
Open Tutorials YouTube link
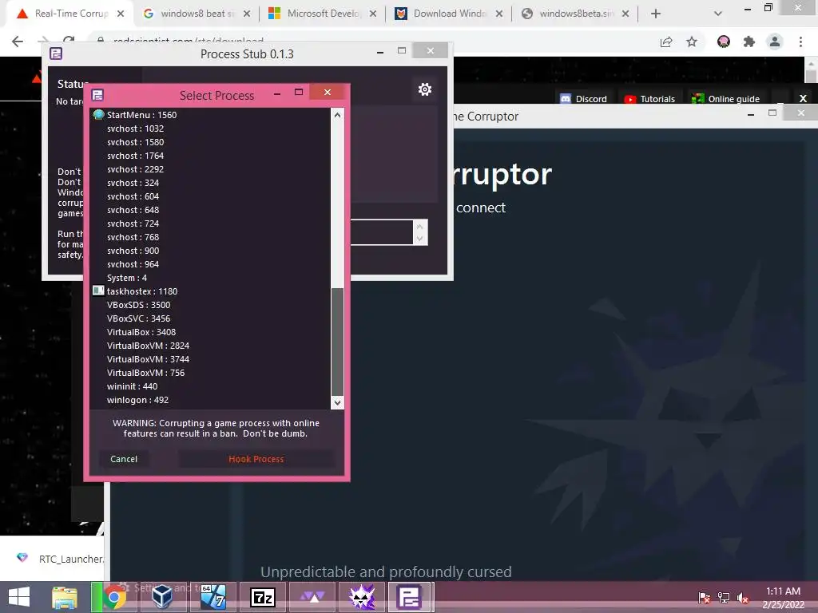[649, 98]
